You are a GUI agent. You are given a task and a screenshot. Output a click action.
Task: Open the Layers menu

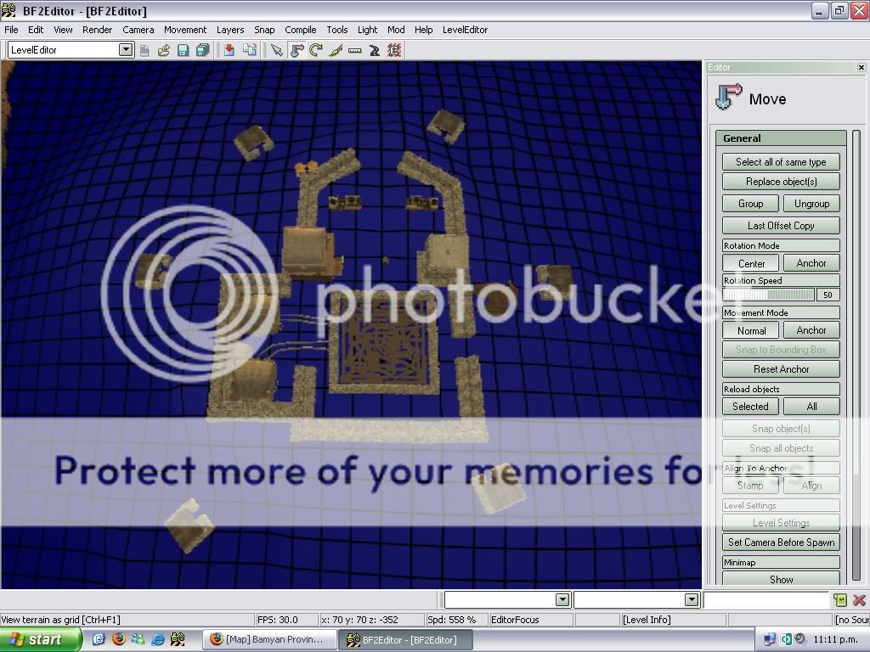coord(229,30)
